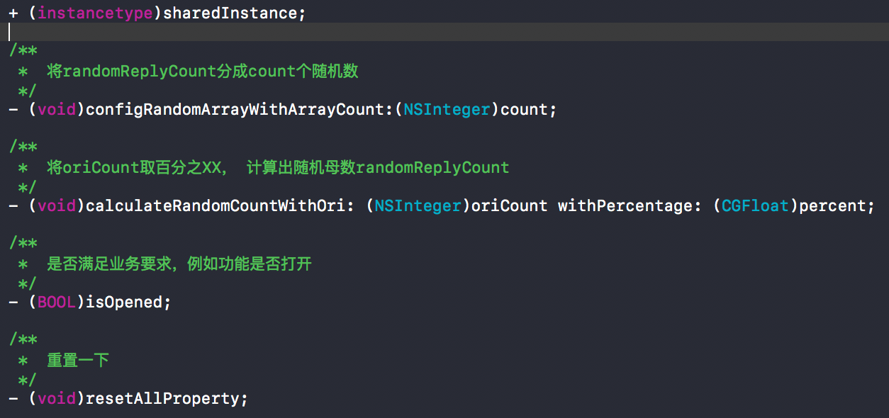889x418 pixels.
Task: Click the percent parameter name
Action: tap(832, 206)
